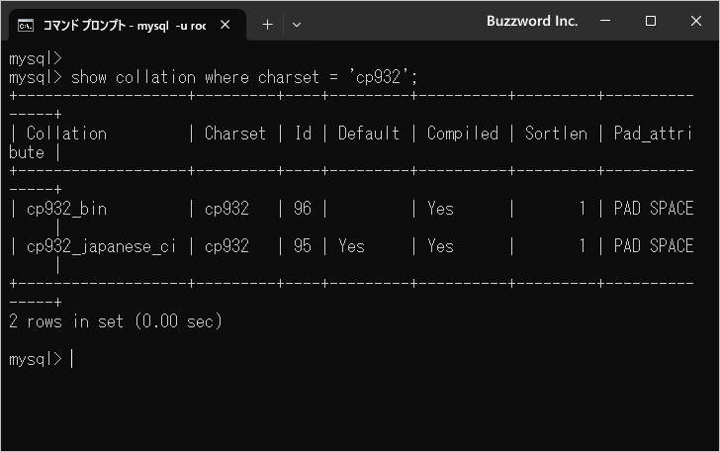Click the '2 rows in set' result line
This screenshot has height=452, width=720.
[x=116, y=321]
